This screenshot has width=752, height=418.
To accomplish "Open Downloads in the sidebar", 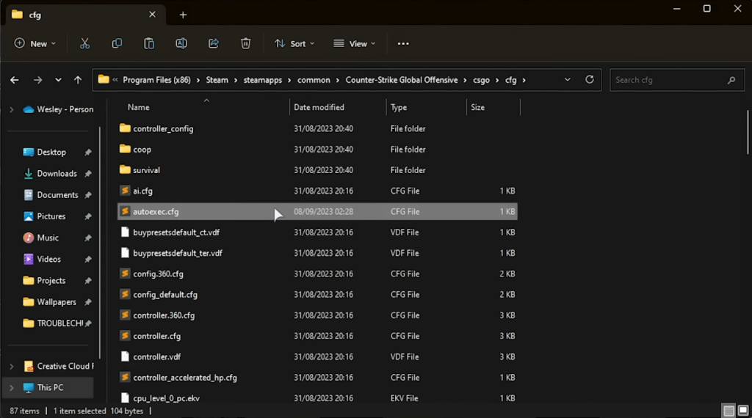I will pyautogui.click(x=57, y=174).
